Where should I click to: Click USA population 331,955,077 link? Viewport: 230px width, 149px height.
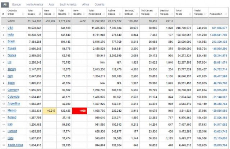(x=220, y=28)
